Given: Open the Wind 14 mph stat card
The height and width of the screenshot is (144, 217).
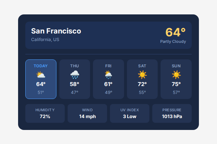Looking at the screenshot, I should point(87,113).
